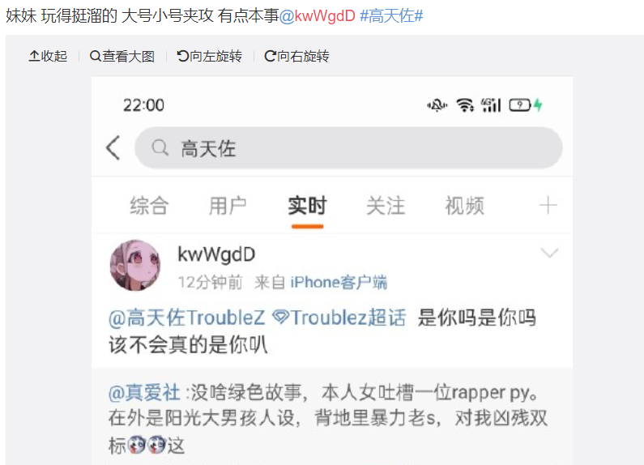Select the 实时 tab
Viewport: 644px width, 465px height.
tap(307, 206)
